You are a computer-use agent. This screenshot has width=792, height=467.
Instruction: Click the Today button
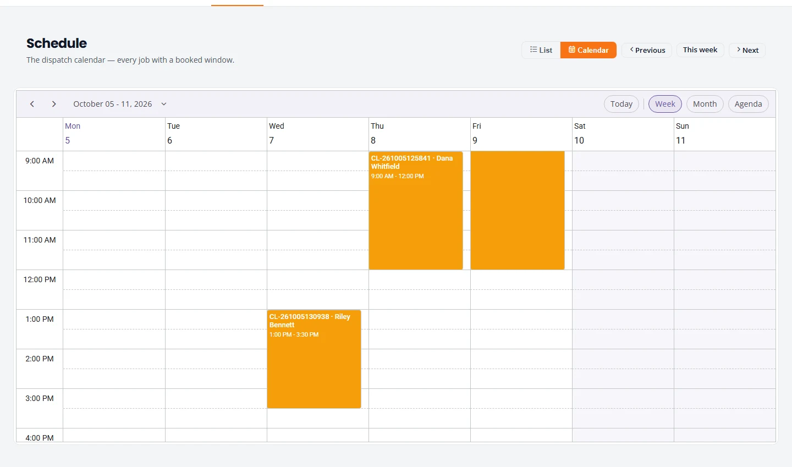coord(621,104)
